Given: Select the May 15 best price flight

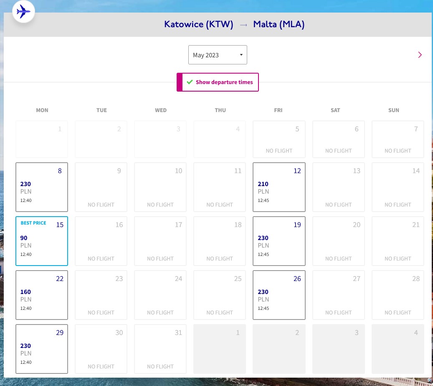Looking at the screenshot, I should point(42,241).
